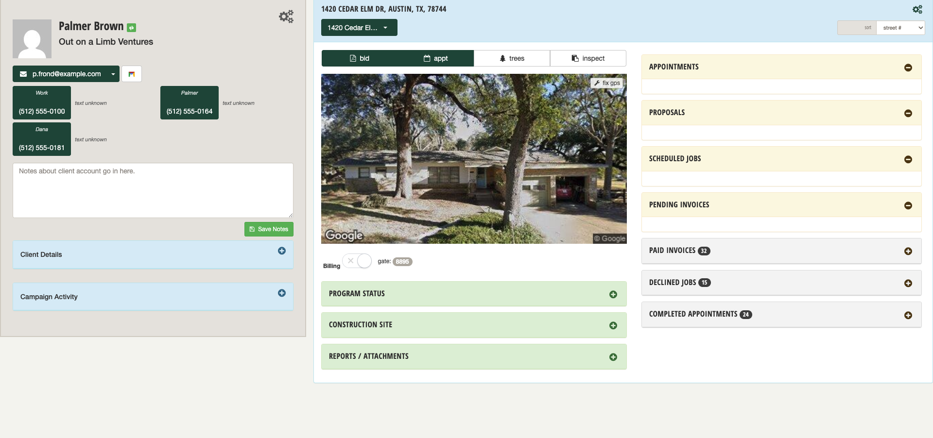Image resolution: width=933 pixels, height=438 pixels.
Task: Open email dropdown caret for p.frond@example.com
Action: [113, 74]
